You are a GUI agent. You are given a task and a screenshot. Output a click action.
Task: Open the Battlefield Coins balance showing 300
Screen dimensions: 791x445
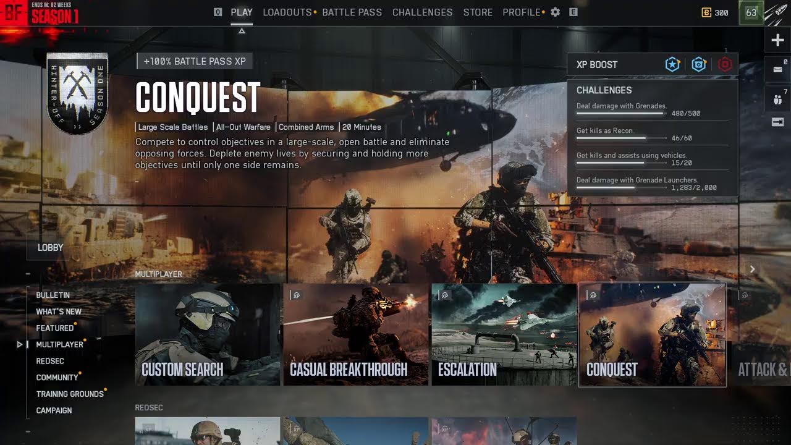click(715, 12)
